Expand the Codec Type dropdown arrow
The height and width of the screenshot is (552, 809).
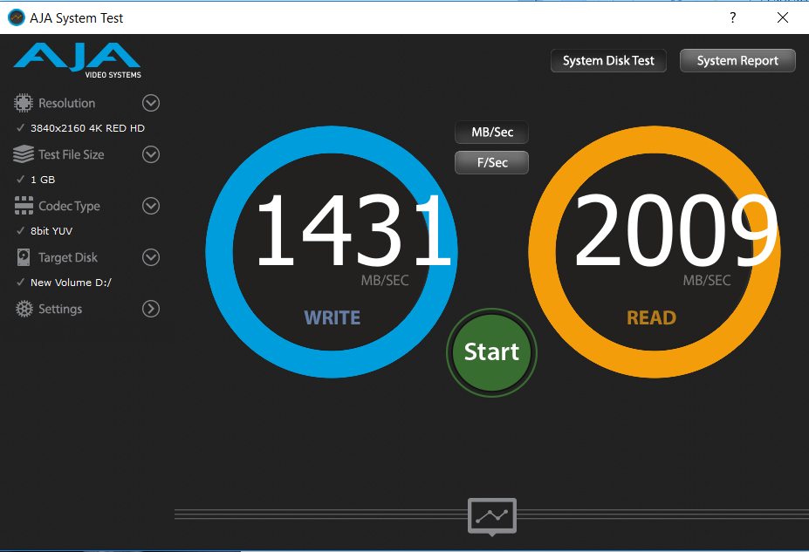pos(151,206)
